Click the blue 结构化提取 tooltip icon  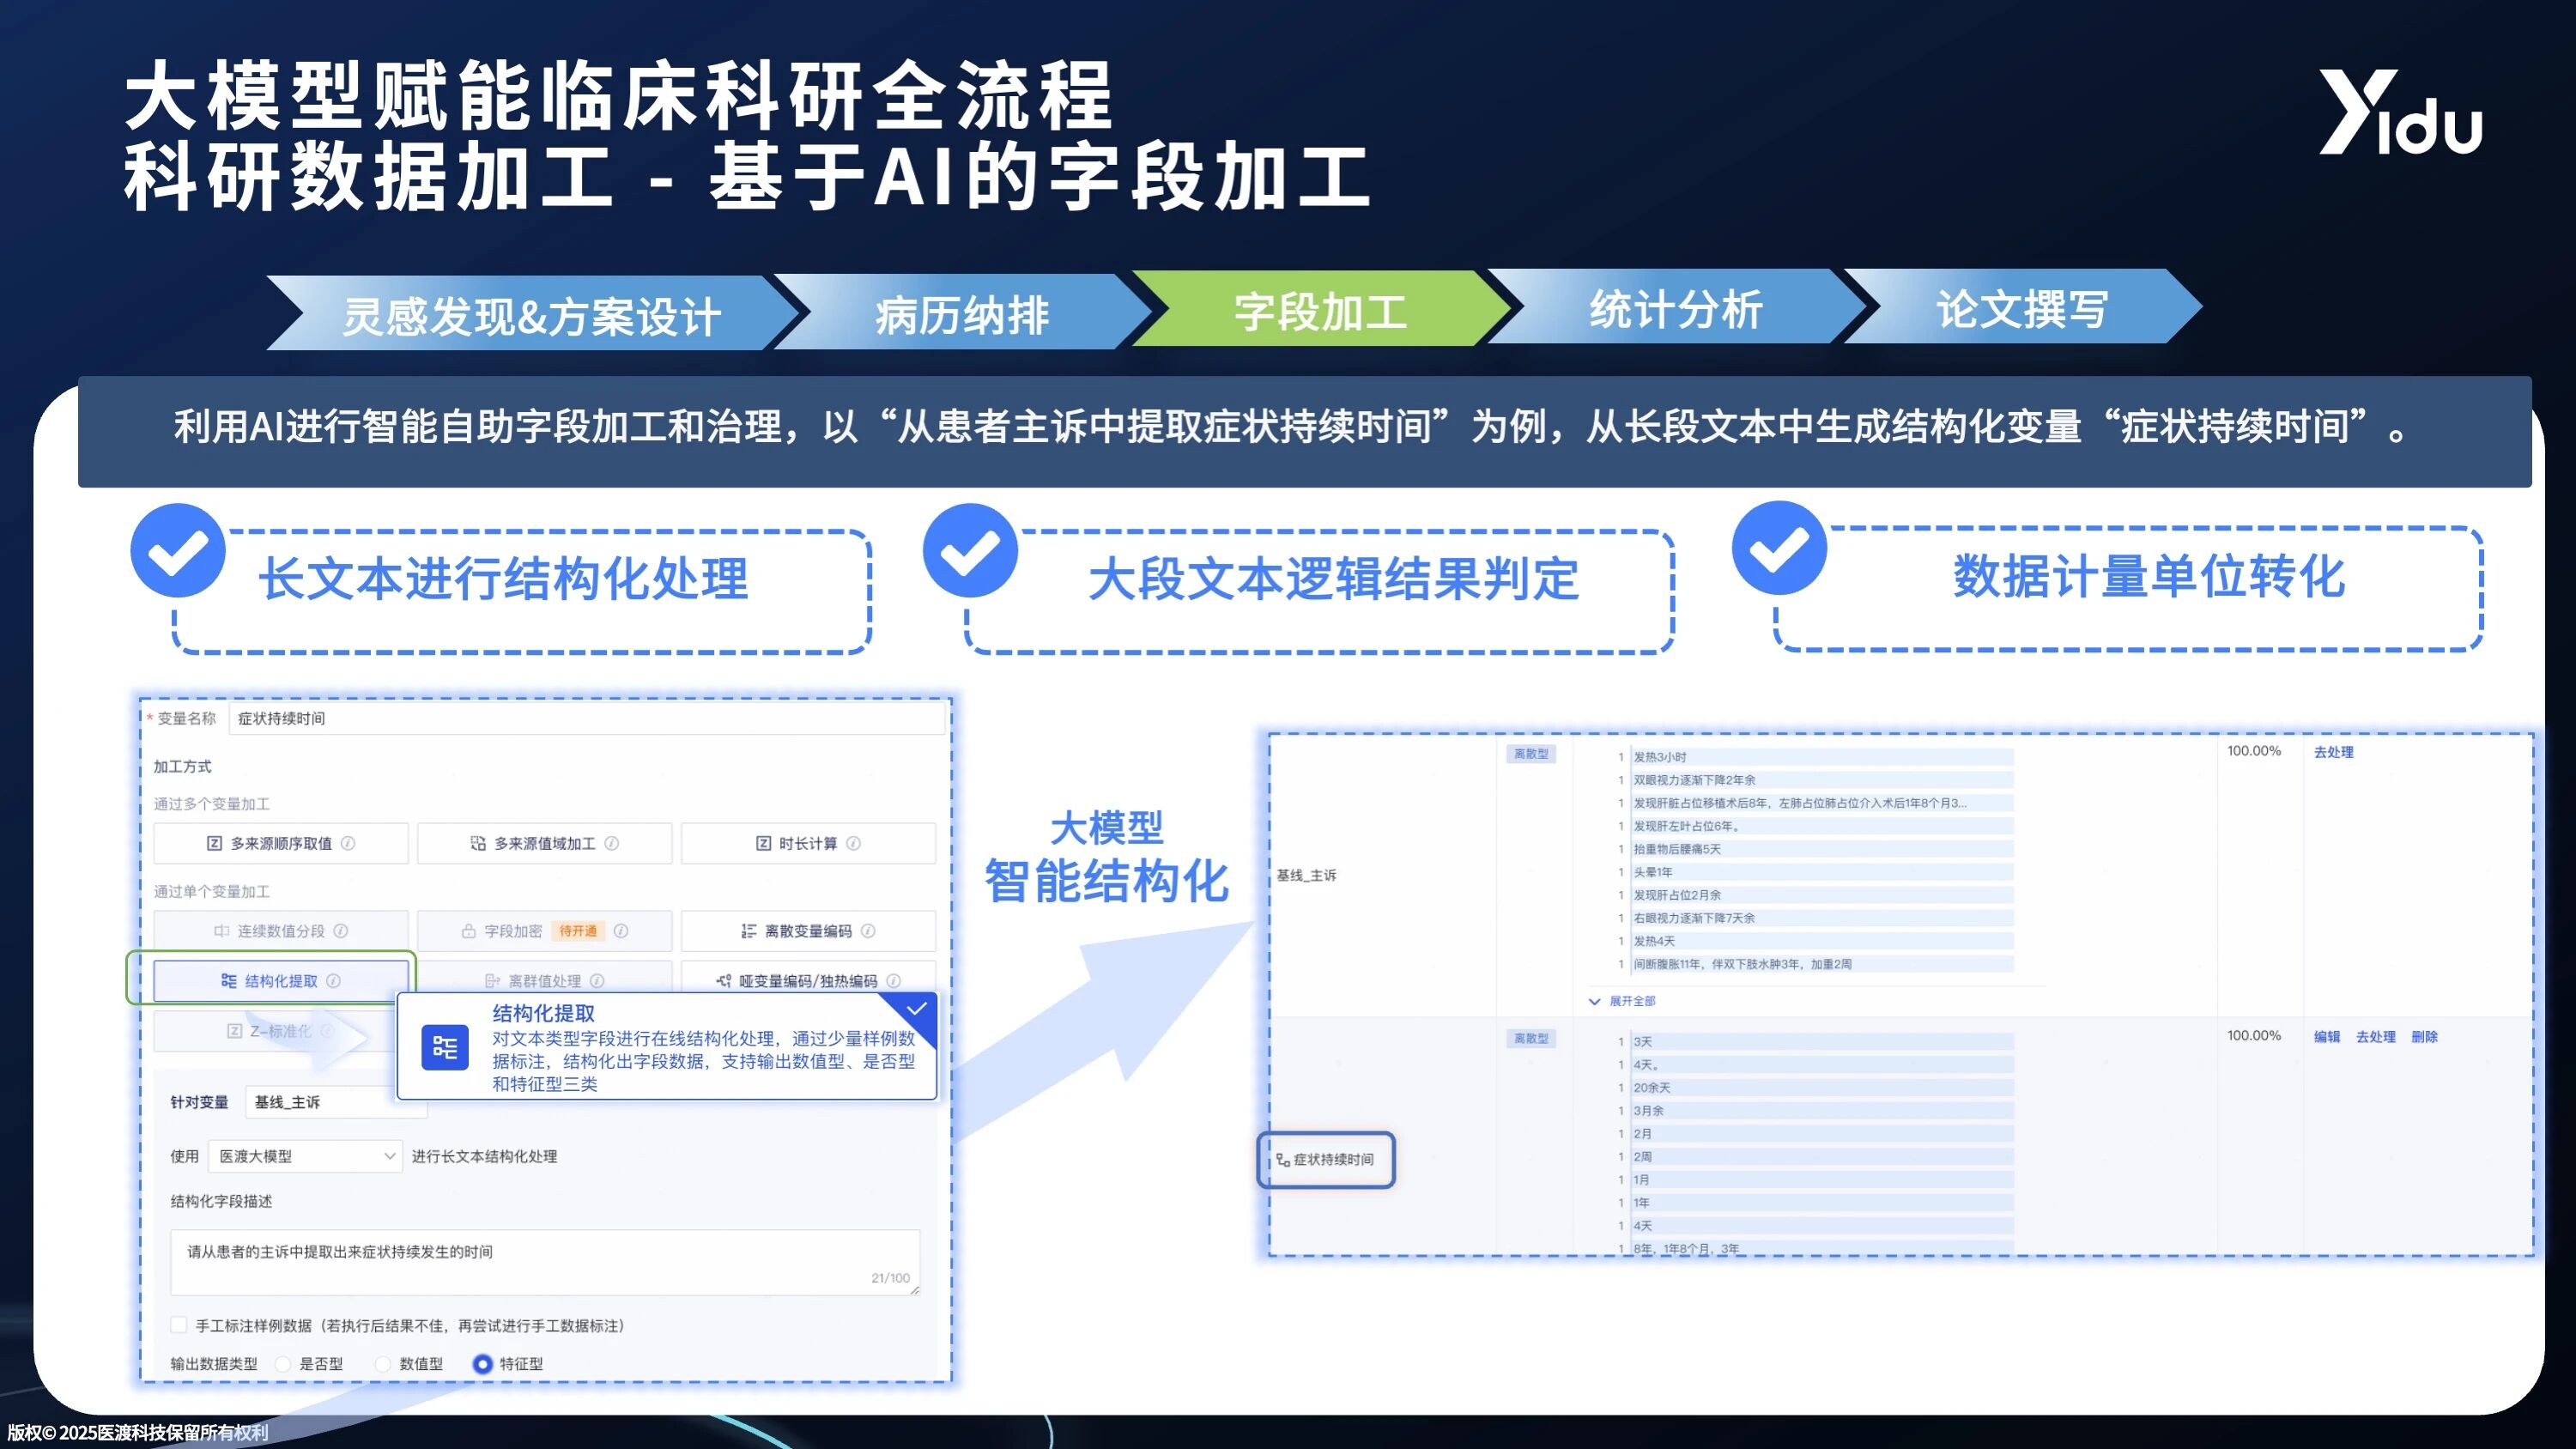(x=445, y=1047)
